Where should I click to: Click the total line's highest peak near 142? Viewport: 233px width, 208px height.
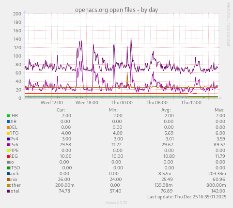pos(131,39)
